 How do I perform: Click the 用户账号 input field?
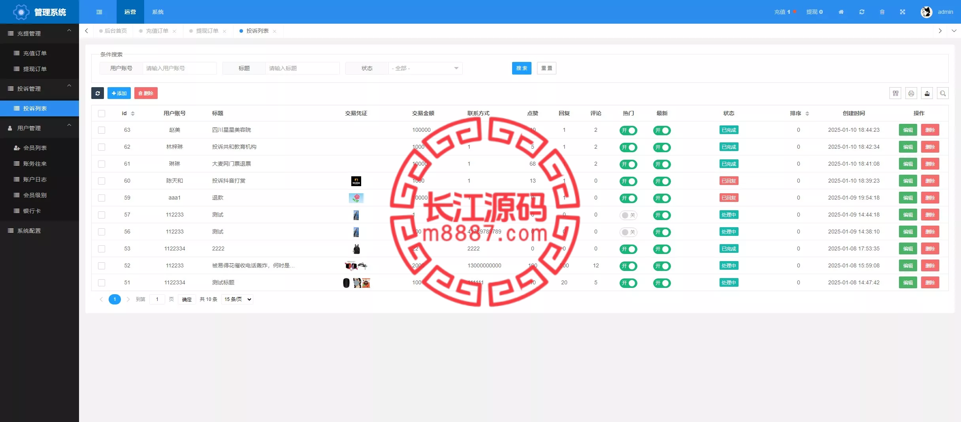tap(179, 68)
